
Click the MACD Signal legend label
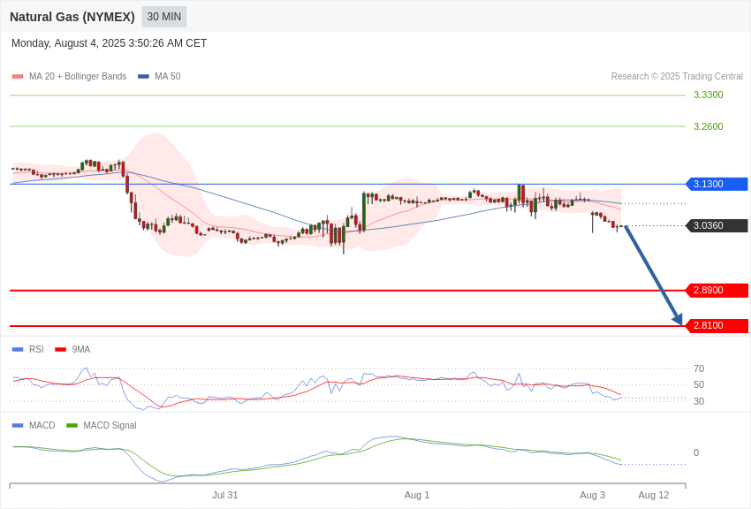pos(110,425)
